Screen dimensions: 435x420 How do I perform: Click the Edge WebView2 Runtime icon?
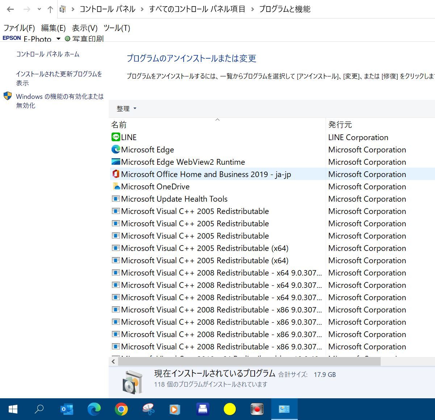point(116,161)
